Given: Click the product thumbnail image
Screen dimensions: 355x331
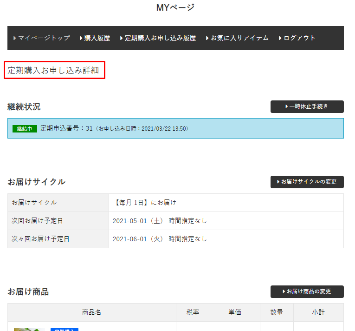Looking at the screenshot, I should [x=29, y=329].
